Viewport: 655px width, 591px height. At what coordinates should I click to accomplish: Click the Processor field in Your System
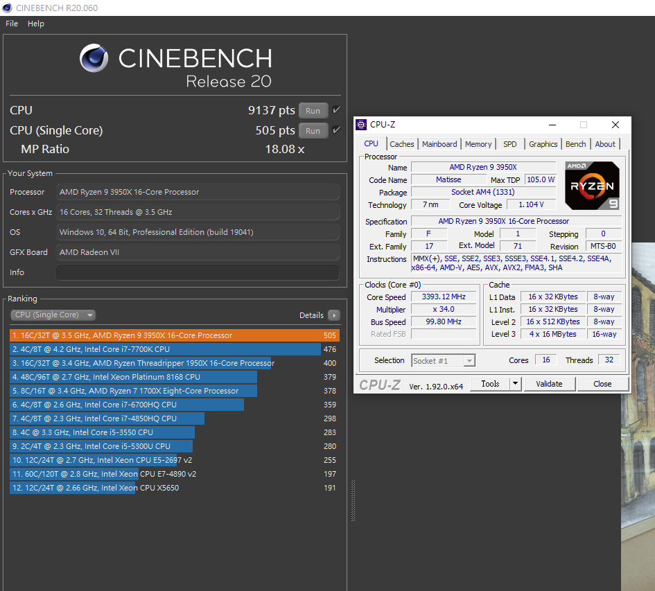(x=198, y=192)
